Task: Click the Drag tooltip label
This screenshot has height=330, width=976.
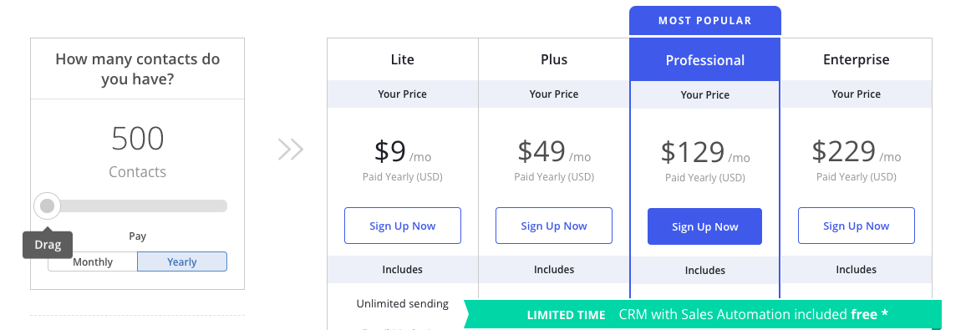Action: coord(48,245)
